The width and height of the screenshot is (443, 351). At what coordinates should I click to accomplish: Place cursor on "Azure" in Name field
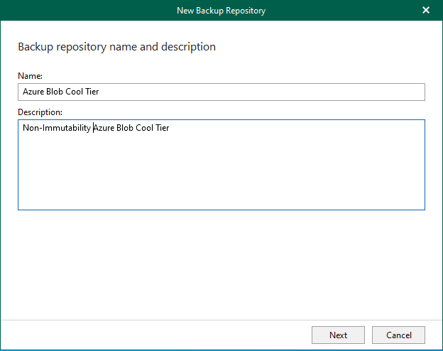coord(33,92)
